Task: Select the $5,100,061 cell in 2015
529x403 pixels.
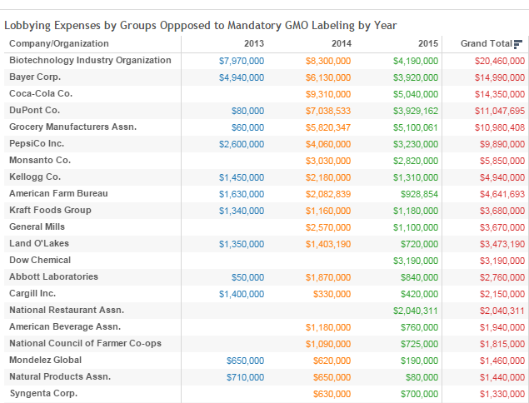Action: [415, 127]
